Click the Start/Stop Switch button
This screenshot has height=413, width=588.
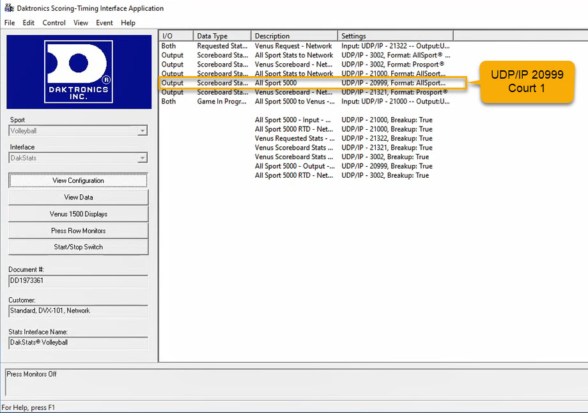coord(79,247)
